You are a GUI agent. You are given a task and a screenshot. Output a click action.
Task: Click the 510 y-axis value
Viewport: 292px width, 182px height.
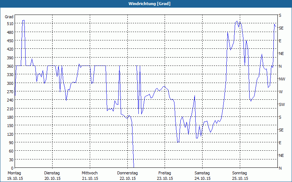point(10,24)
